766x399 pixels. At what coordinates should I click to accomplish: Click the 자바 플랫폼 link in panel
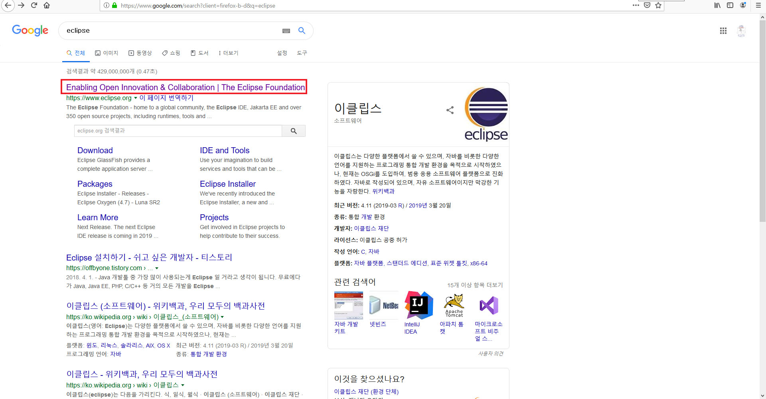click(369, 263)
